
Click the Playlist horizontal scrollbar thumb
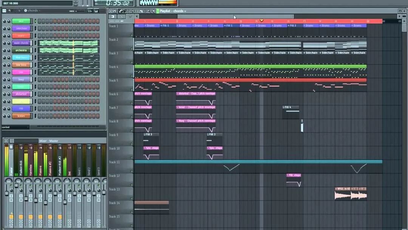[236, 17]
